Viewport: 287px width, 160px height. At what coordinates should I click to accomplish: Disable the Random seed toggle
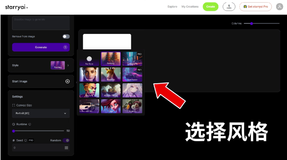tap(66, 140)
